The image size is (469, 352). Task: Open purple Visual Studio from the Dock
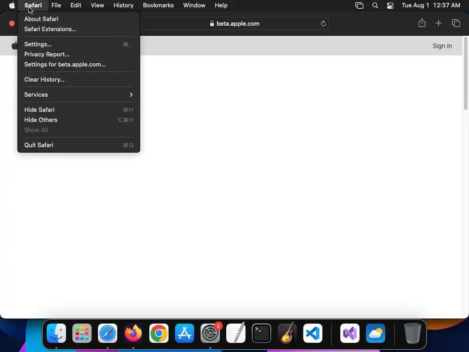click(x=349, y=333)
